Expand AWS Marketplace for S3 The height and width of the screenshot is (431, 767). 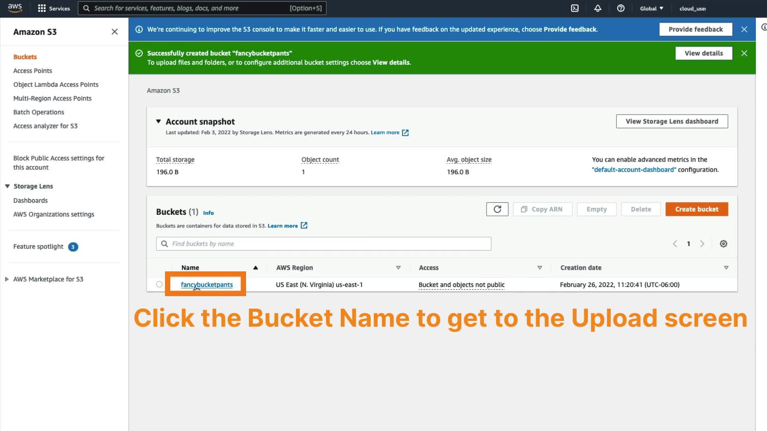pos(7,279)
